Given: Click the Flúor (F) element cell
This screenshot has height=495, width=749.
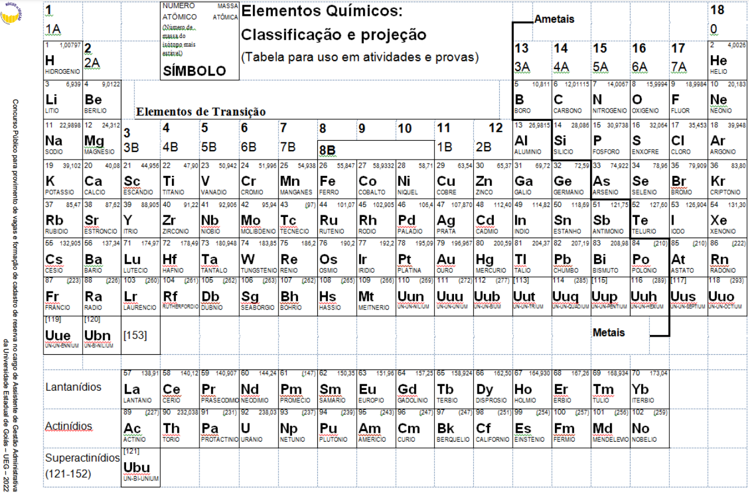Looking at the screenshot, I should (689, 100).
